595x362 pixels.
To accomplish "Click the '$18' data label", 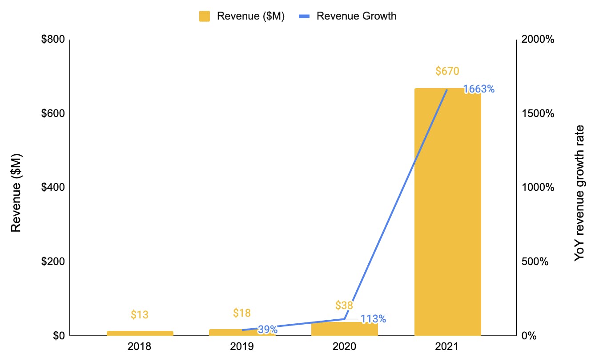I will coord(242,313).
